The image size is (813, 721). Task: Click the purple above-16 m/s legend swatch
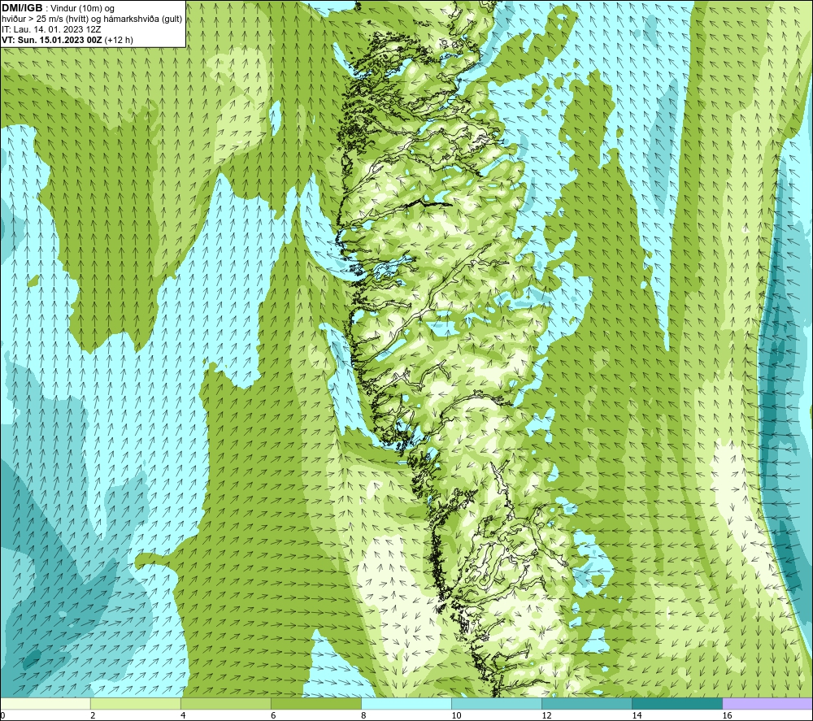[x=768, y=704]
